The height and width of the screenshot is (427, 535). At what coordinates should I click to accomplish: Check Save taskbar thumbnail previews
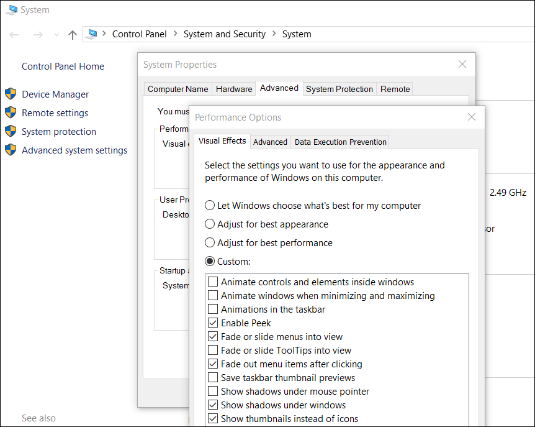(x=213, y=377)
